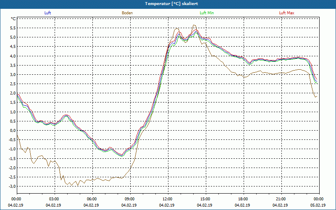Viewport: 336px width, 210px height.
Task: Click the 4,5 y-axis value
Action: pos(13,47)
